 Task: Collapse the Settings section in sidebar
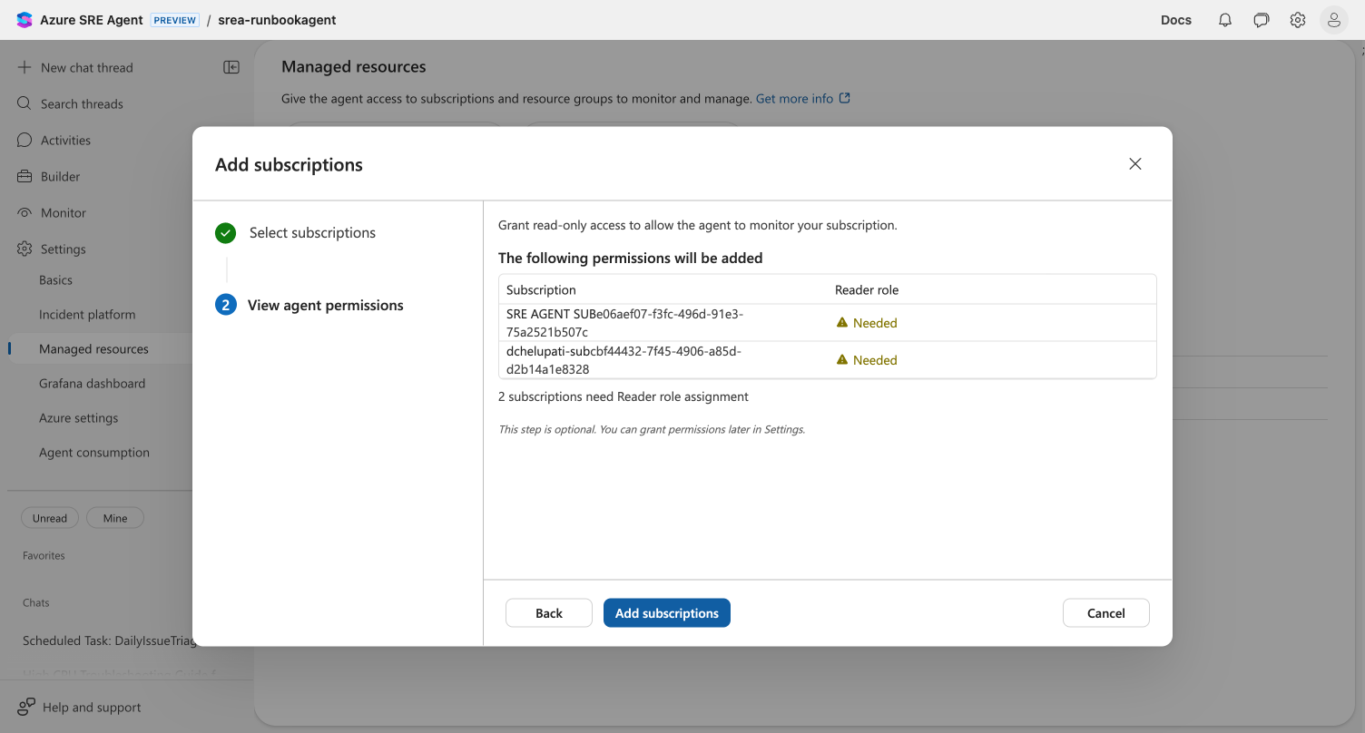pos(64,249)
